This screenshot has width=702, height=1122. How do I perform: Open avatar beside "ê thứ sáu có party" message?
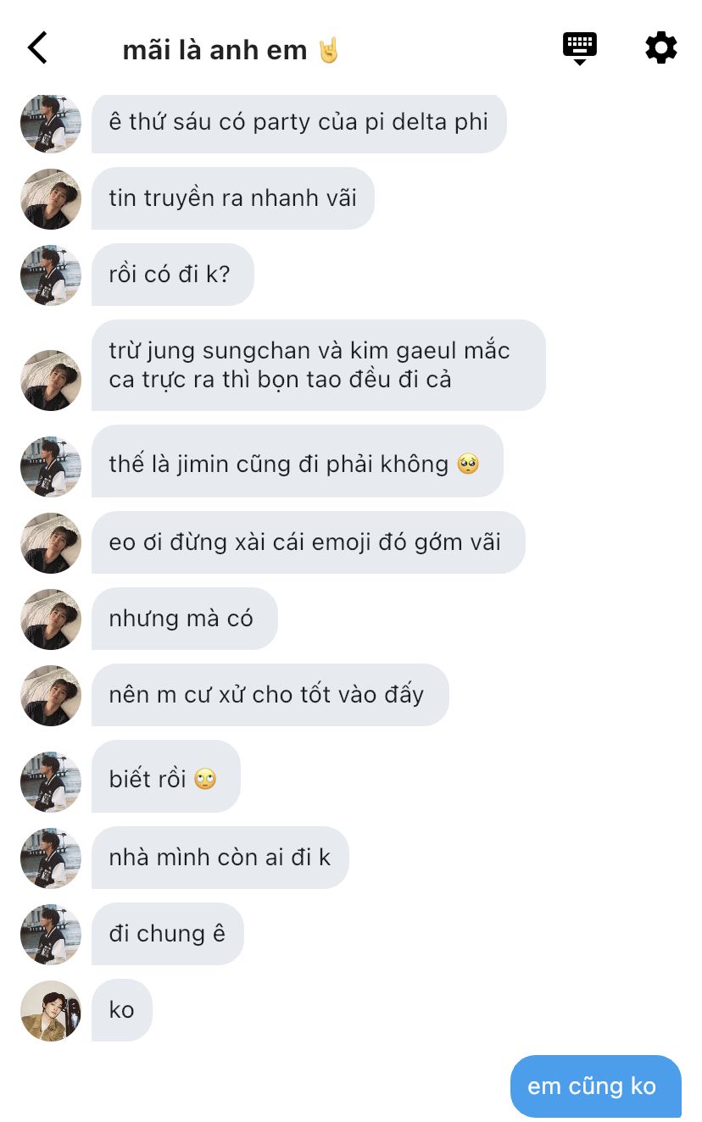[51, 123]
